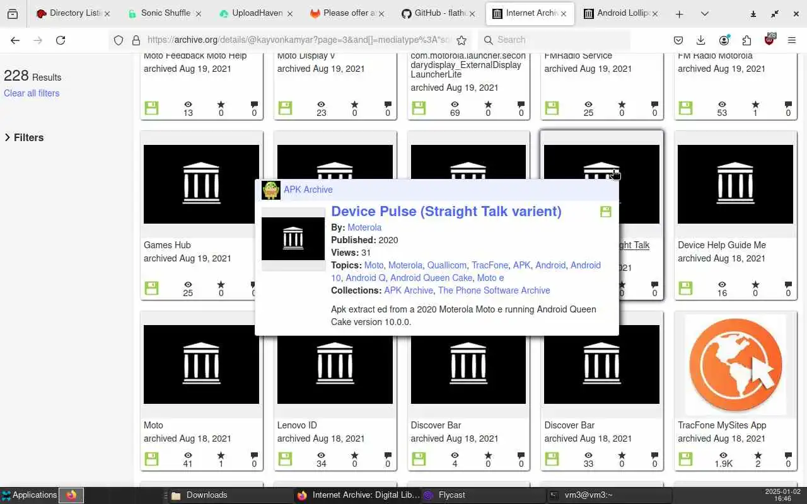Viewport: 807px width, 504px height.
Task: Open the list all tabs dropdown
Action: pyautogui.click(x=705, y=14)
